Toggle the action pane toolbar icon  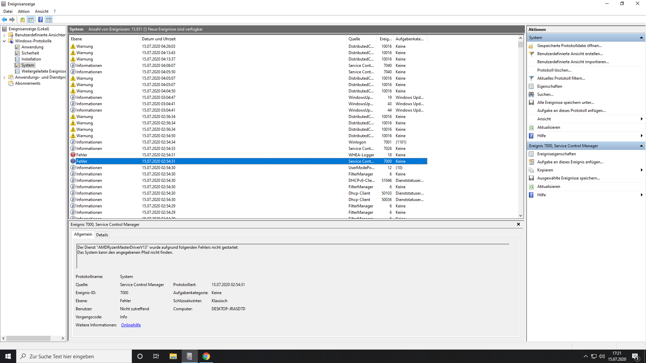(49, 19)
